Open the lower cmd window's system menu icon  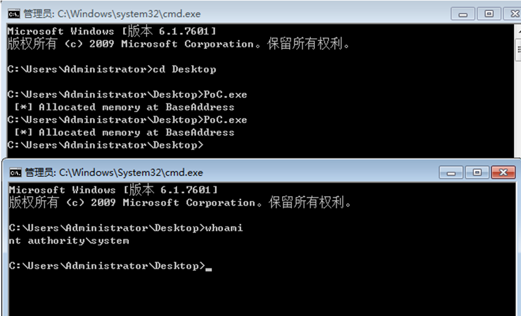pos(15,173)
